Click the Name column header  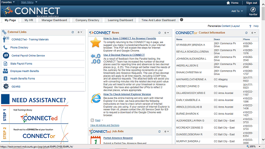click(x=179, y=39)
